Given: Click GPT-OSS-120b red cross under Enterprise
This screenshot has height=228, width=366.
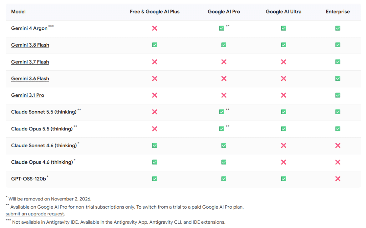Looking at the screenshot, I should [x=338, y=179].
